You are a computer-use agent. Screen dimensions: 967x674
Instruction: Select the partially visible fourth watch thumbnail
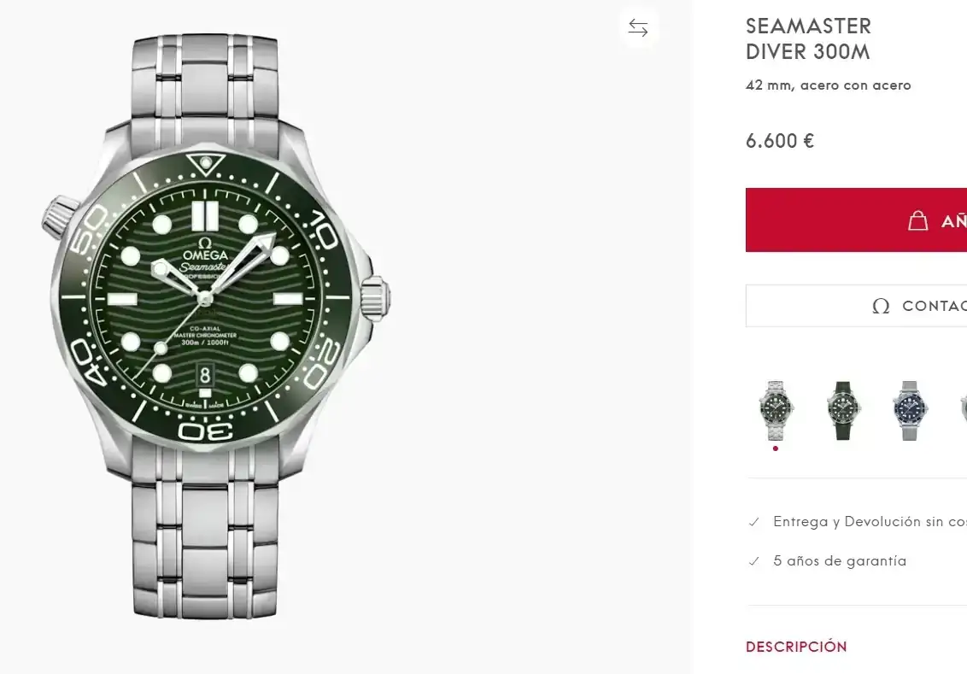click(963, 410)
